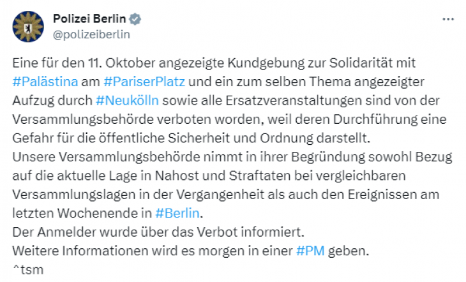This screenshot has width=466, height=282.
Task: Click the phrase 'öffentliche Sicherheit und Ordnung'
Action: (x=206, y=138)
